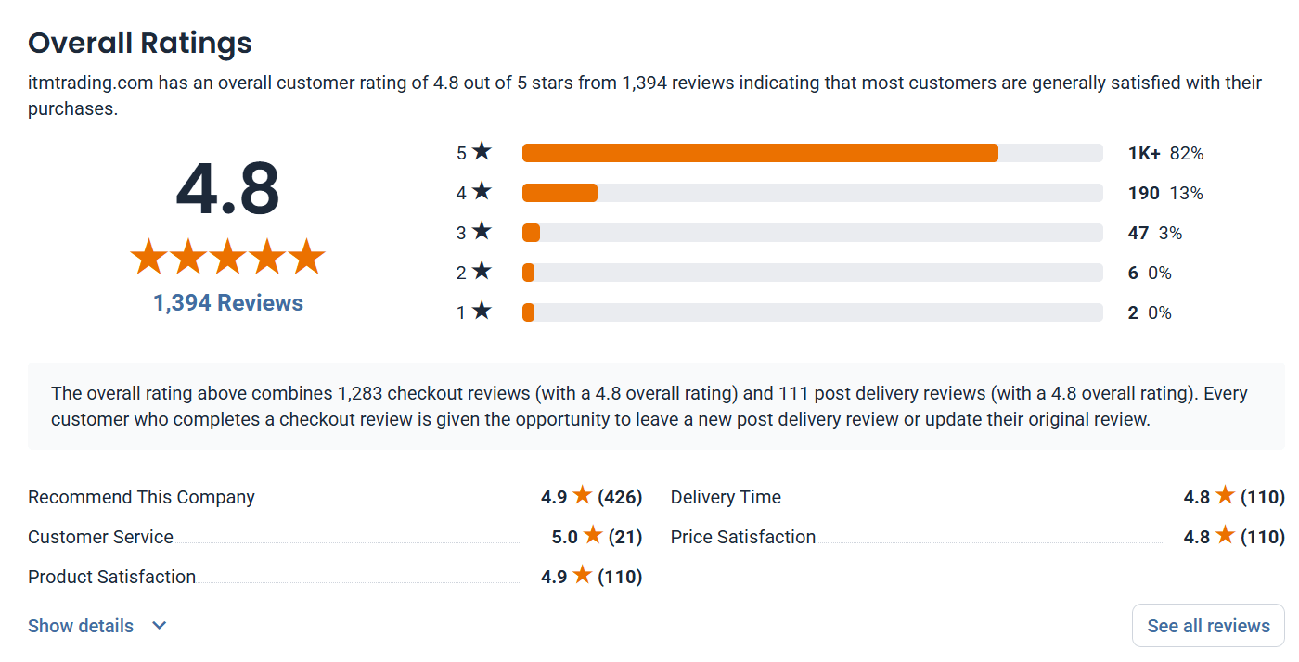The image size is (1299, 662).
Task: Click the 3 star rating bar
Action: pyautogui.click(x=812, y=233)
